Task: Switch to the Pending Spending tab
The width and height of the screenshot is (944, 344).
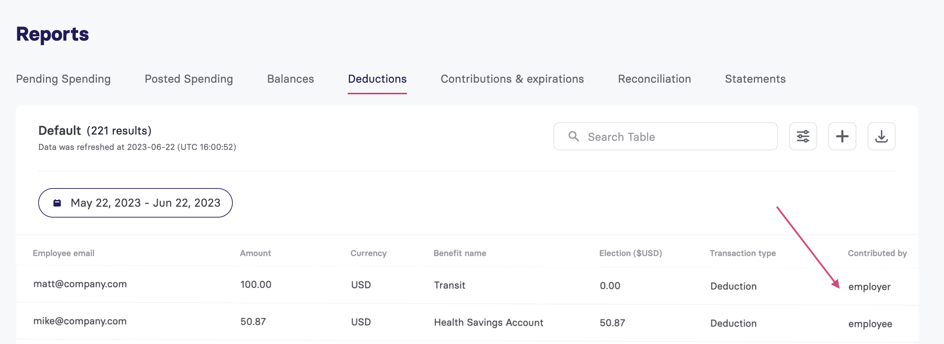Action: (63, 79)
